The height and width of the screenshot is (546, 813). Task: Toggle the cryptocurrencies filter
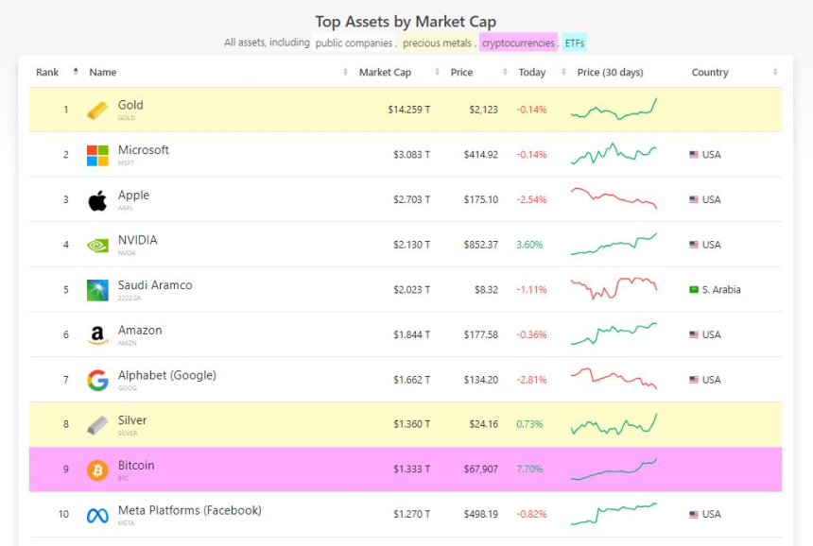(517, 43)
